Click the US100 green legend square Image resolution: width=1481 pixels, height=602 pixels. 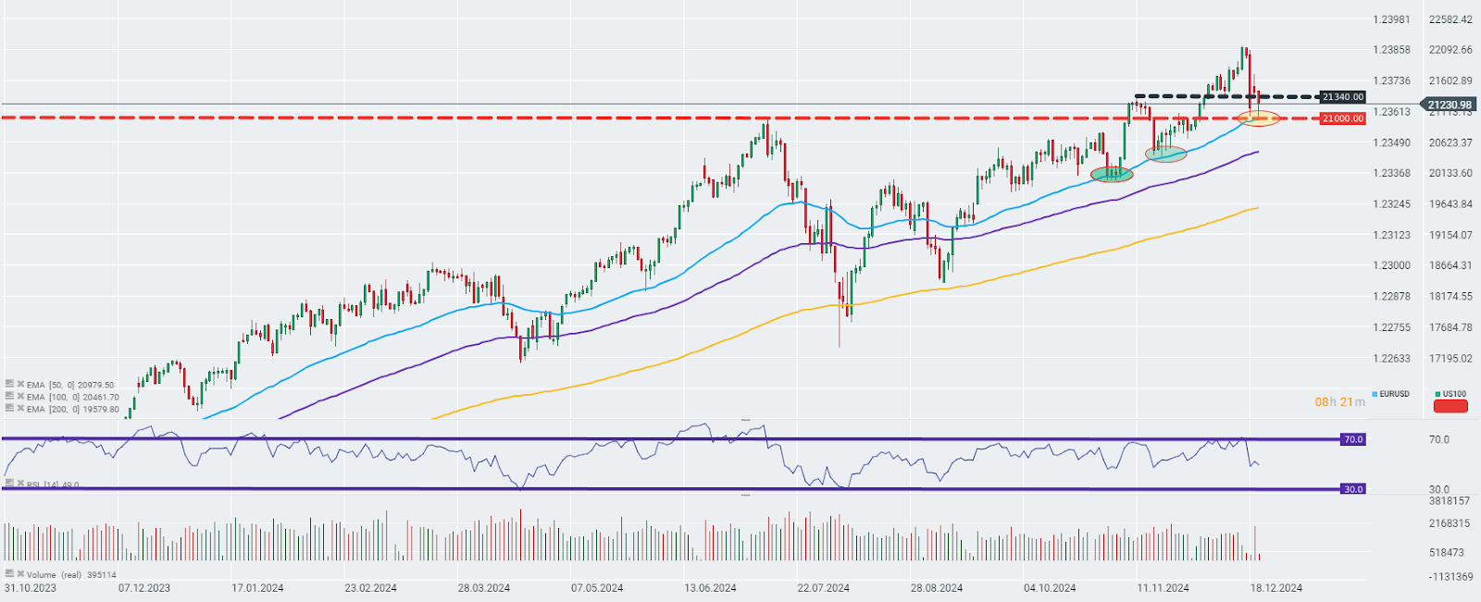1437,394
